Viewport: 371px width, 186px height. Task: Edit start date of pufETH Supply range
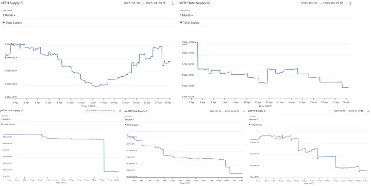point(339,111)
